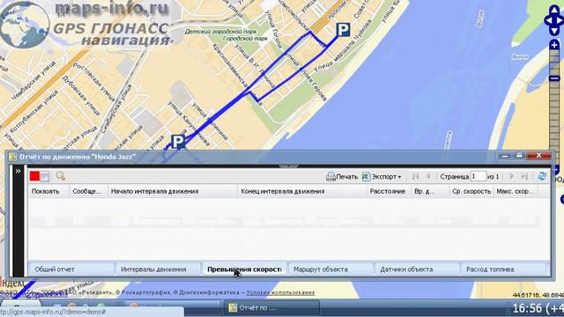
Task: Click the parking marker near улица Калинина
Action: pos(178,142)
